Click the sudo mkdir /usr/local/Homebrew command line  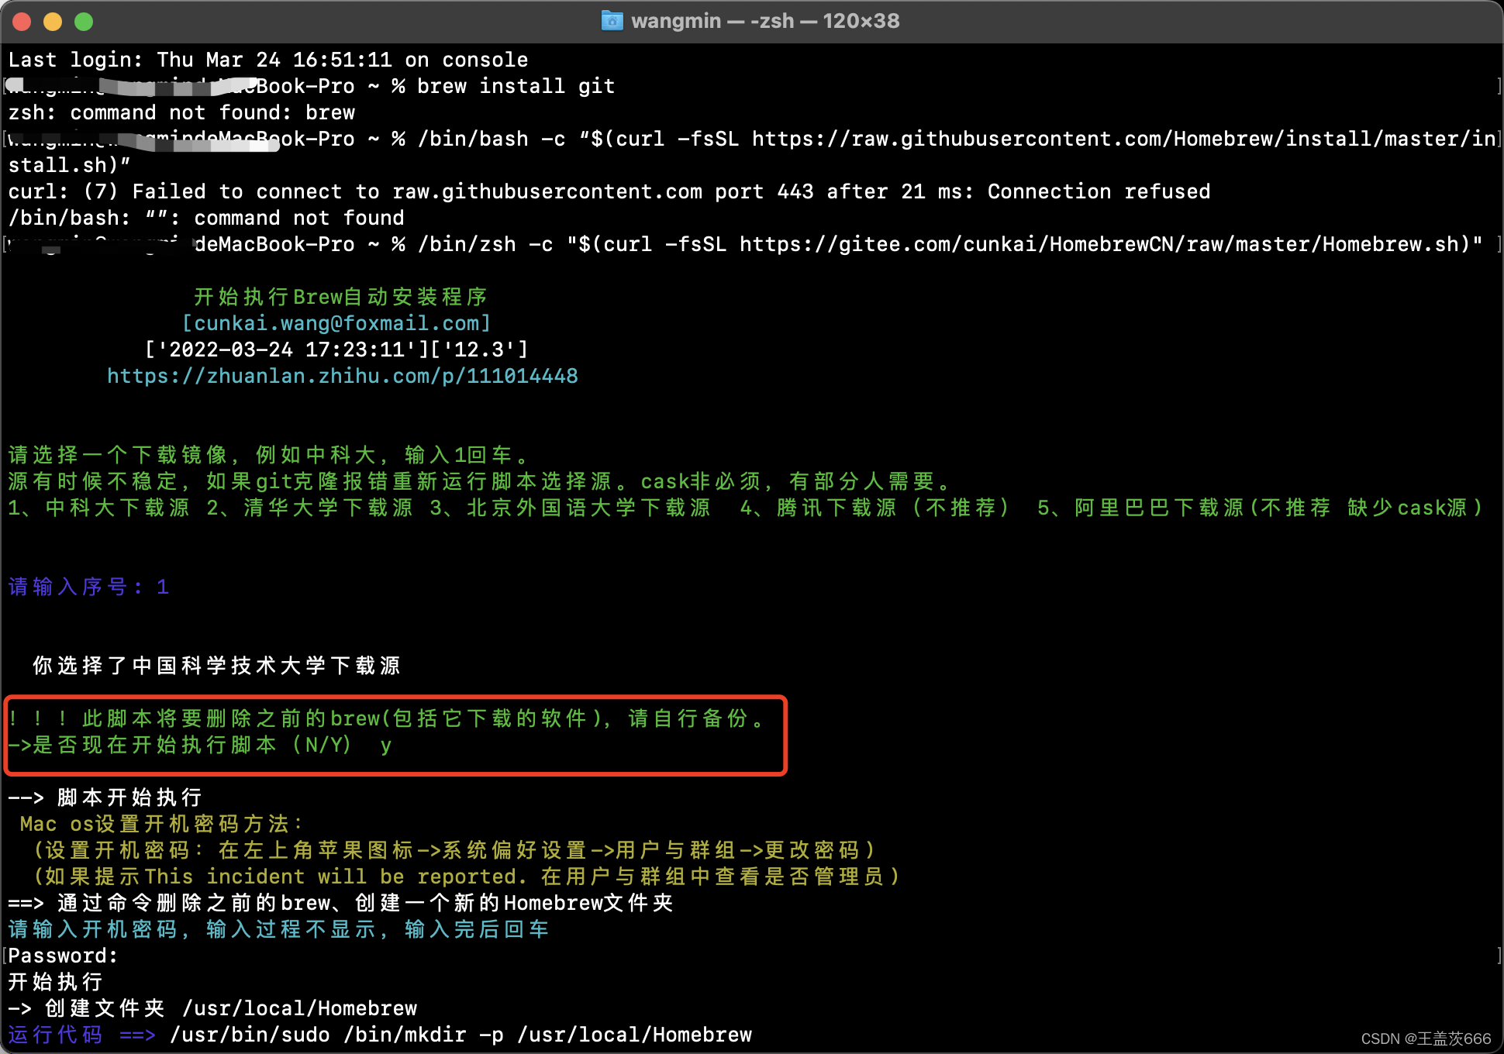click(461, 1035)
